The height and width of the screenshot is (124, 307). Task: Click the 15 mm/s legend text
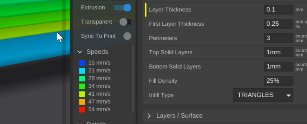[99, 63]
